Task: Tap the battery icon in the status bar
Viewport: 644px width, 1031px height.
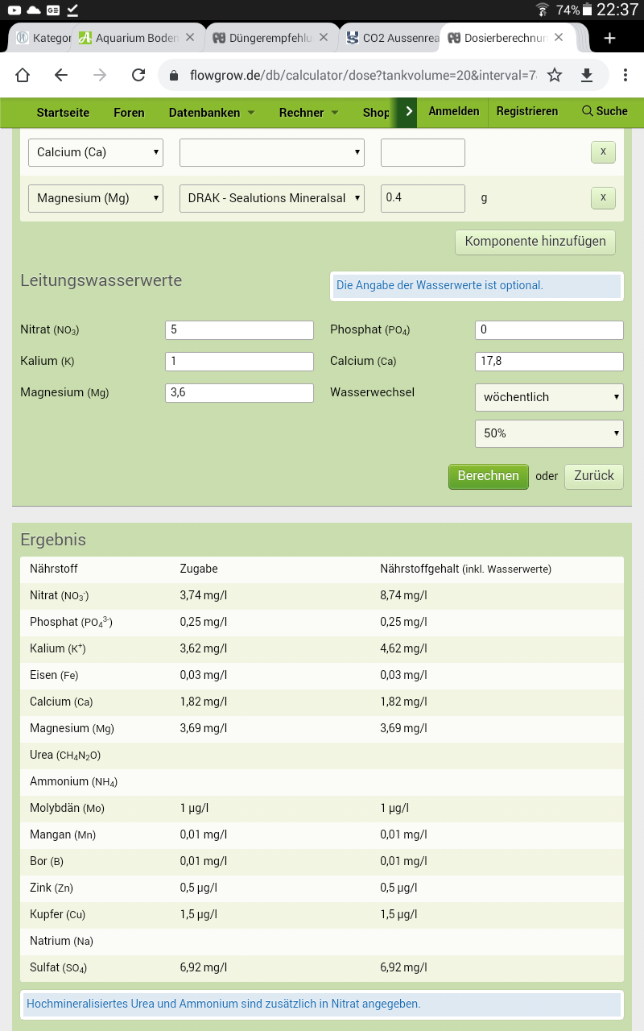Action: (x=588, y=10)
